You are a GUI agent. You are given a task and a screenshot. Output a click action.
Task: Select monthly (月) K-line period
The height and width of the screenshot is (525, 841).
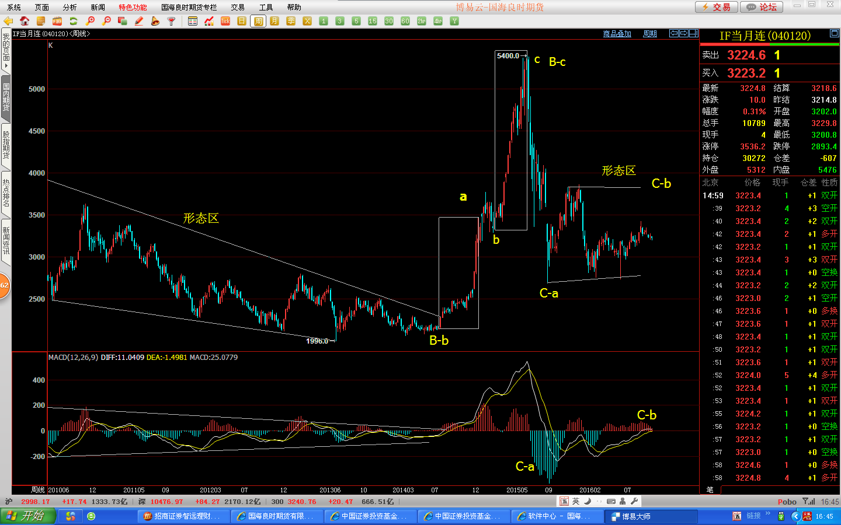click(274, 21)
